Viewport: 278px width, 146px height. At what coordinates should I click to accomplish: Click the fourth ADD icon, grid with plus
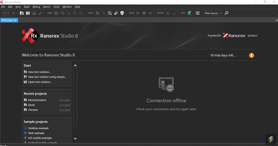[x=75, y=13]
